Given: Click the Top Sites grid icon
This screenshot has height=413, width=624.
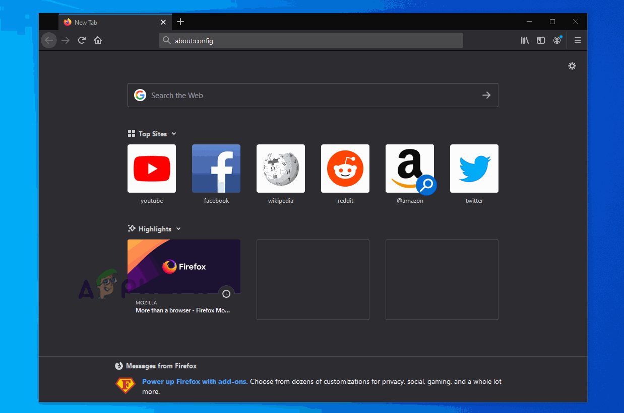Looking at the screenshot, I should [x=132, y=134].
